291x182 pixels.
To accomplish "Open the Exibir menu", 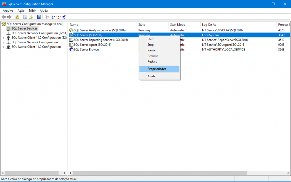I will tap(32, 11).
